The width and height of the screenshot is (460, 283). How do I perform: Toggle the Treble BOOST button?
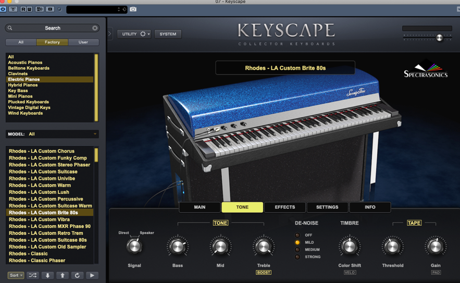[x=264, y=273]
